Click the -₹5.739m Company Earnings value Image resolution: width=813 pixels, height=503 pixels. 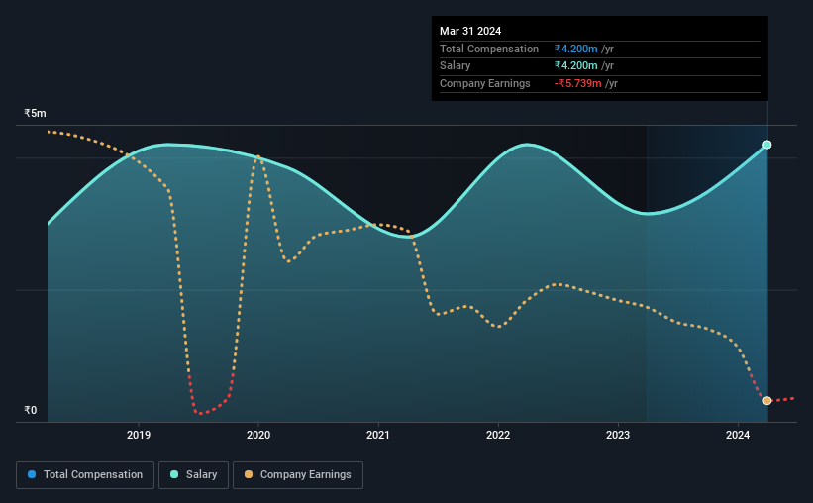(x=577, y=83)
